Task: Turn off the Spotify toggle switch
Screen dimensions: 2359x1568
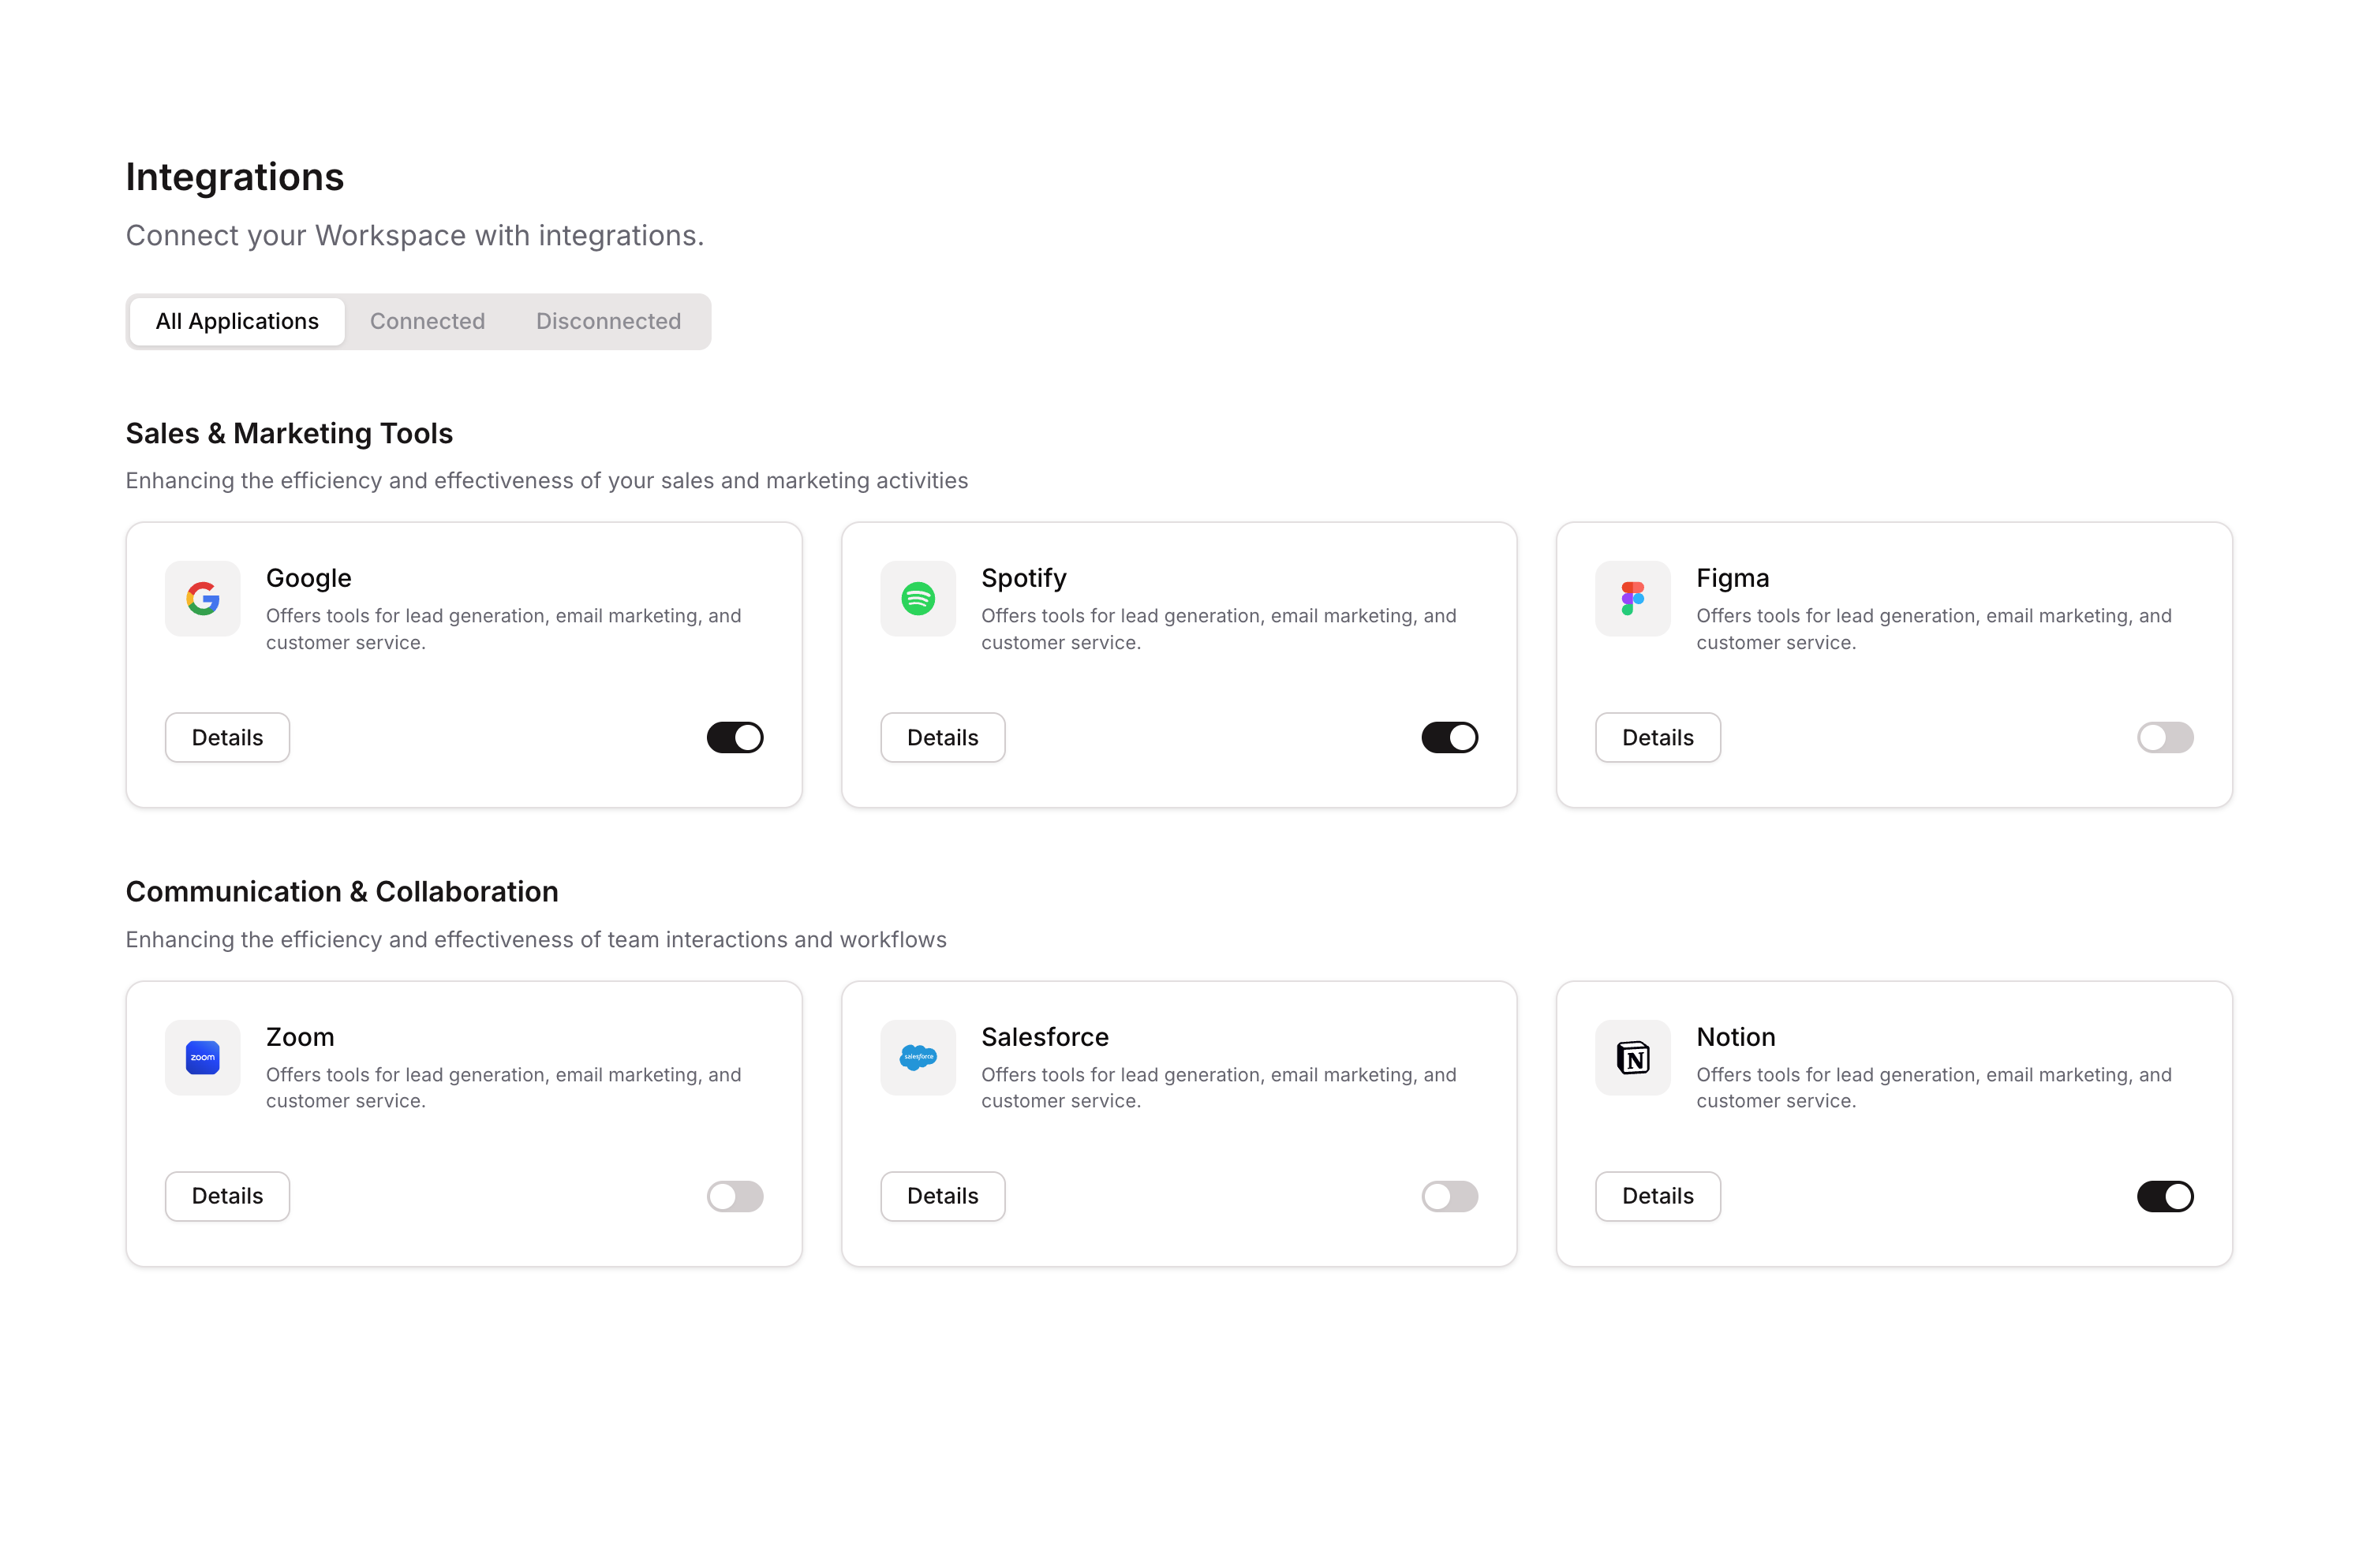Action: click(1449, 737)
